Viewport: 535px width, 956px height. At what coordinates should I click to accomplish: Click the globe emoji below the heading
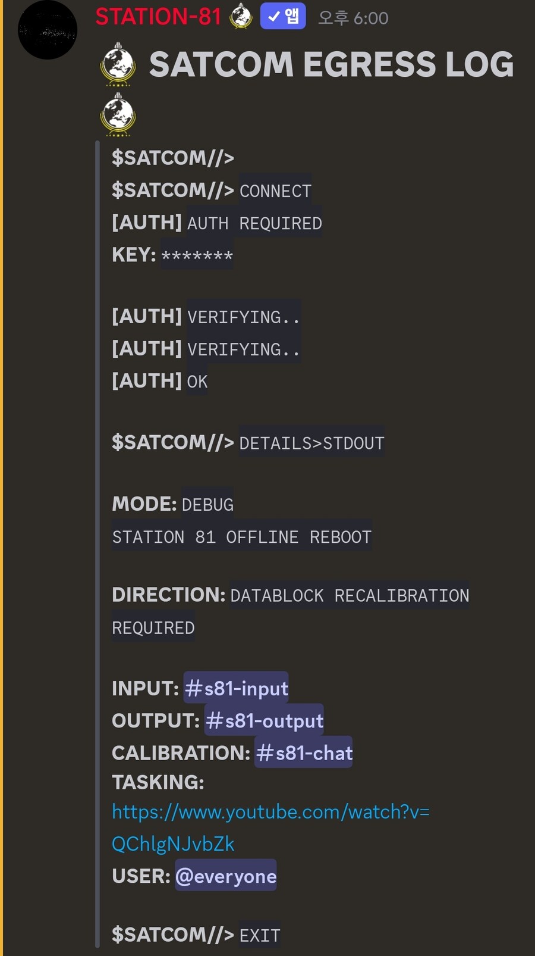tap(118, 114)
